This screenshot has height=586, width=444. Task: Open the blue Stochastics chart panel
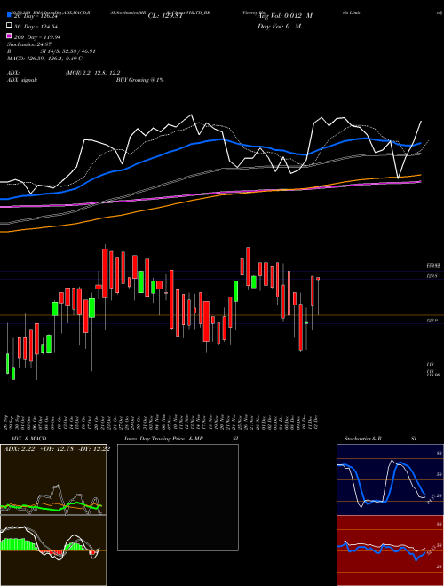pos(390,479)
